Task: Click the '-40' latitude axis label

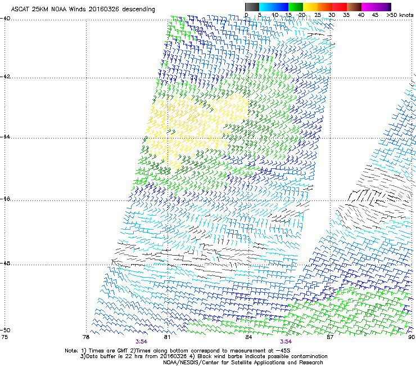Action: pos(5,19)
